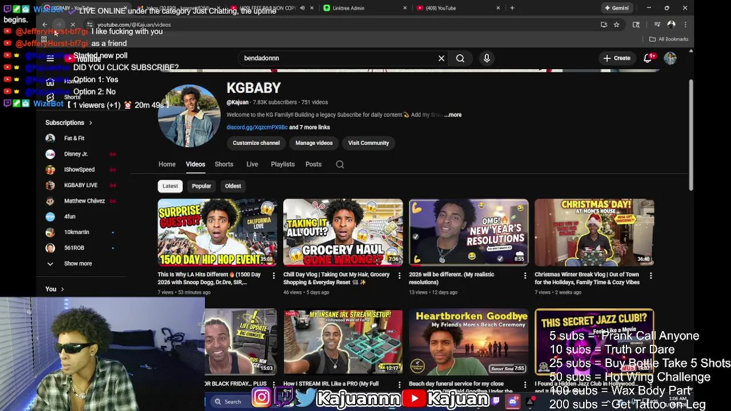The image size is (731, 411).
Task: Stop loading the page
Action: 73,25
